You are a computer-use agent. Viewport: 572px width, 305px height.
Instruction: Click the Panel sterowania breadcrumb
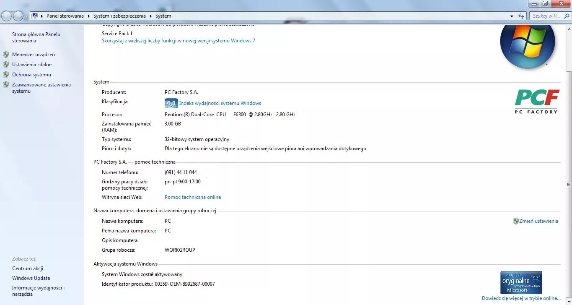coord(65,16)
